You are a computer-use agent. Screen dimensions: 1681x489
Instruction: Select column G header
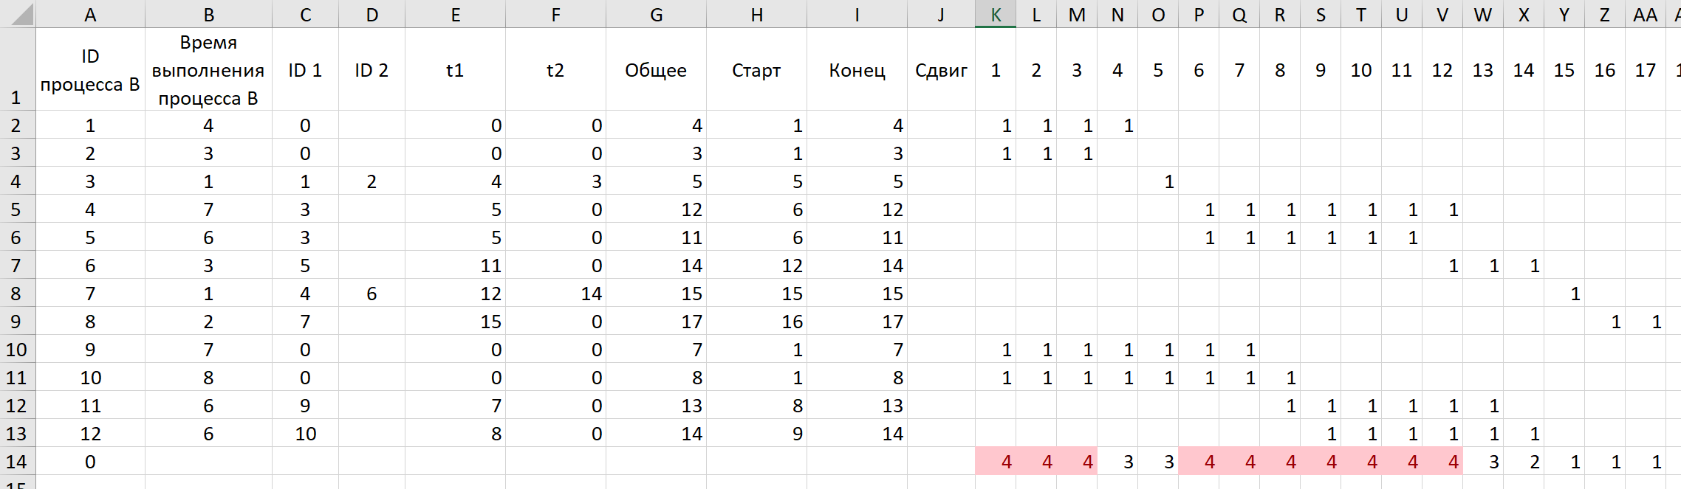[x=656, y=15]
